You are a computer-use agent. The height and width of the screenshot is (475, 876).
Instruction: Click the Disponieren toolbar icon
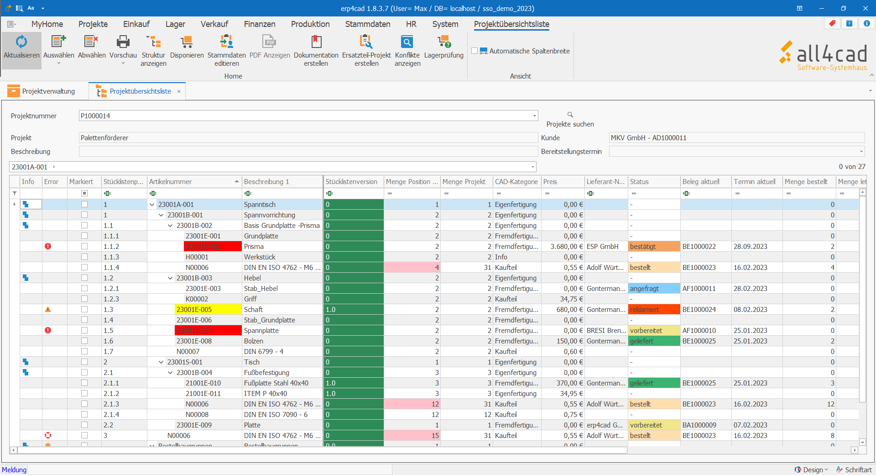(187, 42)
